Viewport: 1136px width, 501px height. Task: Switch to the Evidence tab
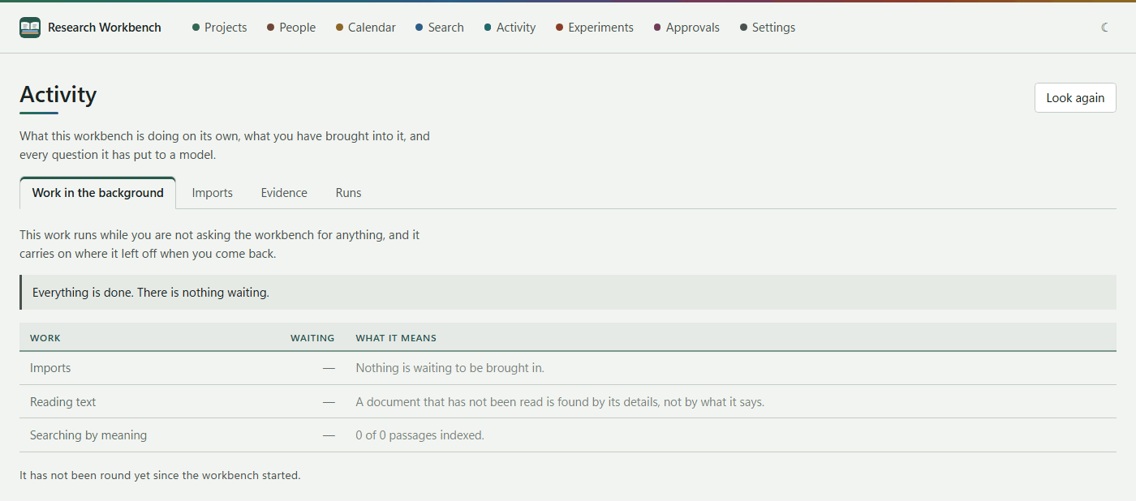[x=284, y=193]
